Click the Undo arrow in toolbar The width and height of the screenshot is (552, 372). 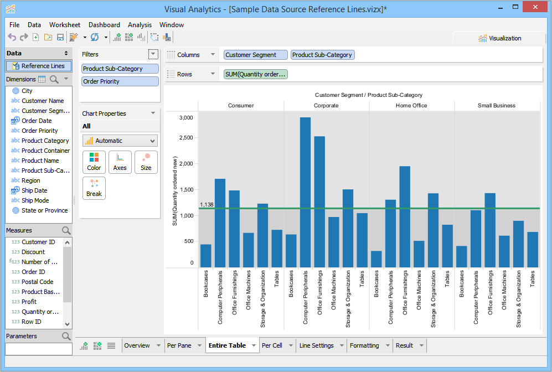click(12, 37)
